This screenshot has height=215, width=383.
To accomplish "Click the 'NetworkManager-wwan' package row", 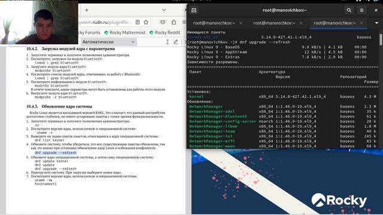I will (x=282, y=146).
